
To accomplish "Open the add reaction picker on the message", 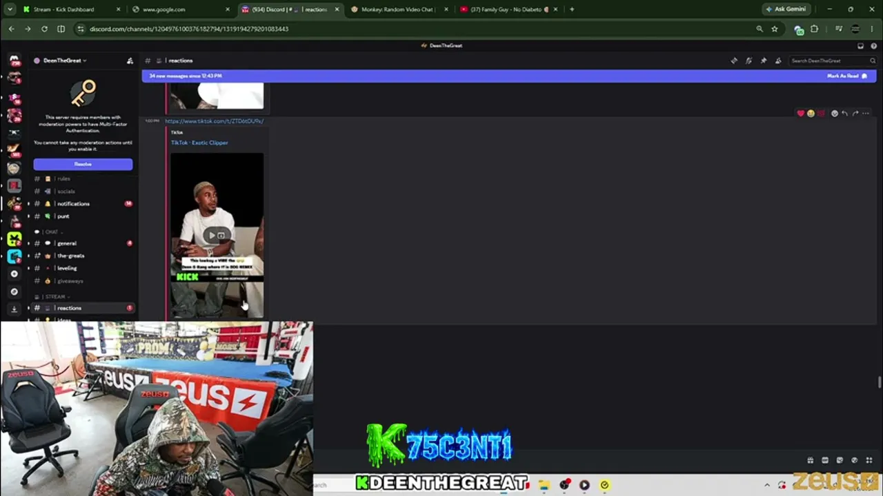I will click(x=834, y=114).
